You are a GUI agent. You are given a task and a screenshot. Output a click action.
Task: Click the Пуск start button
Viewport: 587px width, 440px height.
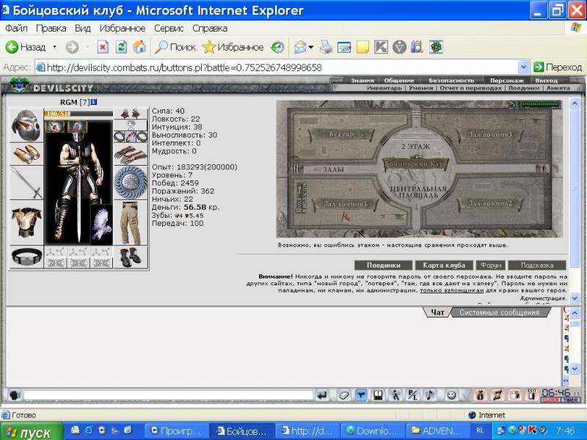(31, 431)
